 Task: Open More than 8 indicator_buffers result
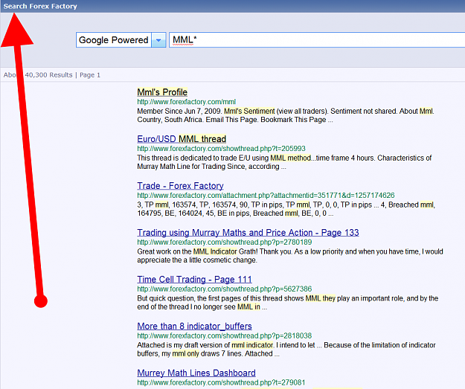(194, 327)
